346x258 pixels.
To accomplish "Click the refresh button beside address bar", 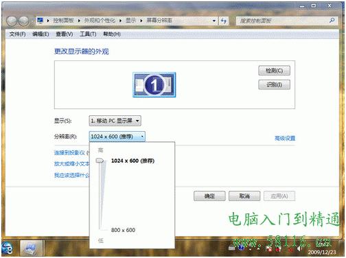I will 224,21.
